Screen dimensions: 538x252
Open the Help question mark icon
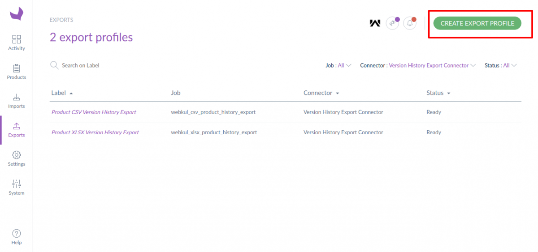point(17,233)
